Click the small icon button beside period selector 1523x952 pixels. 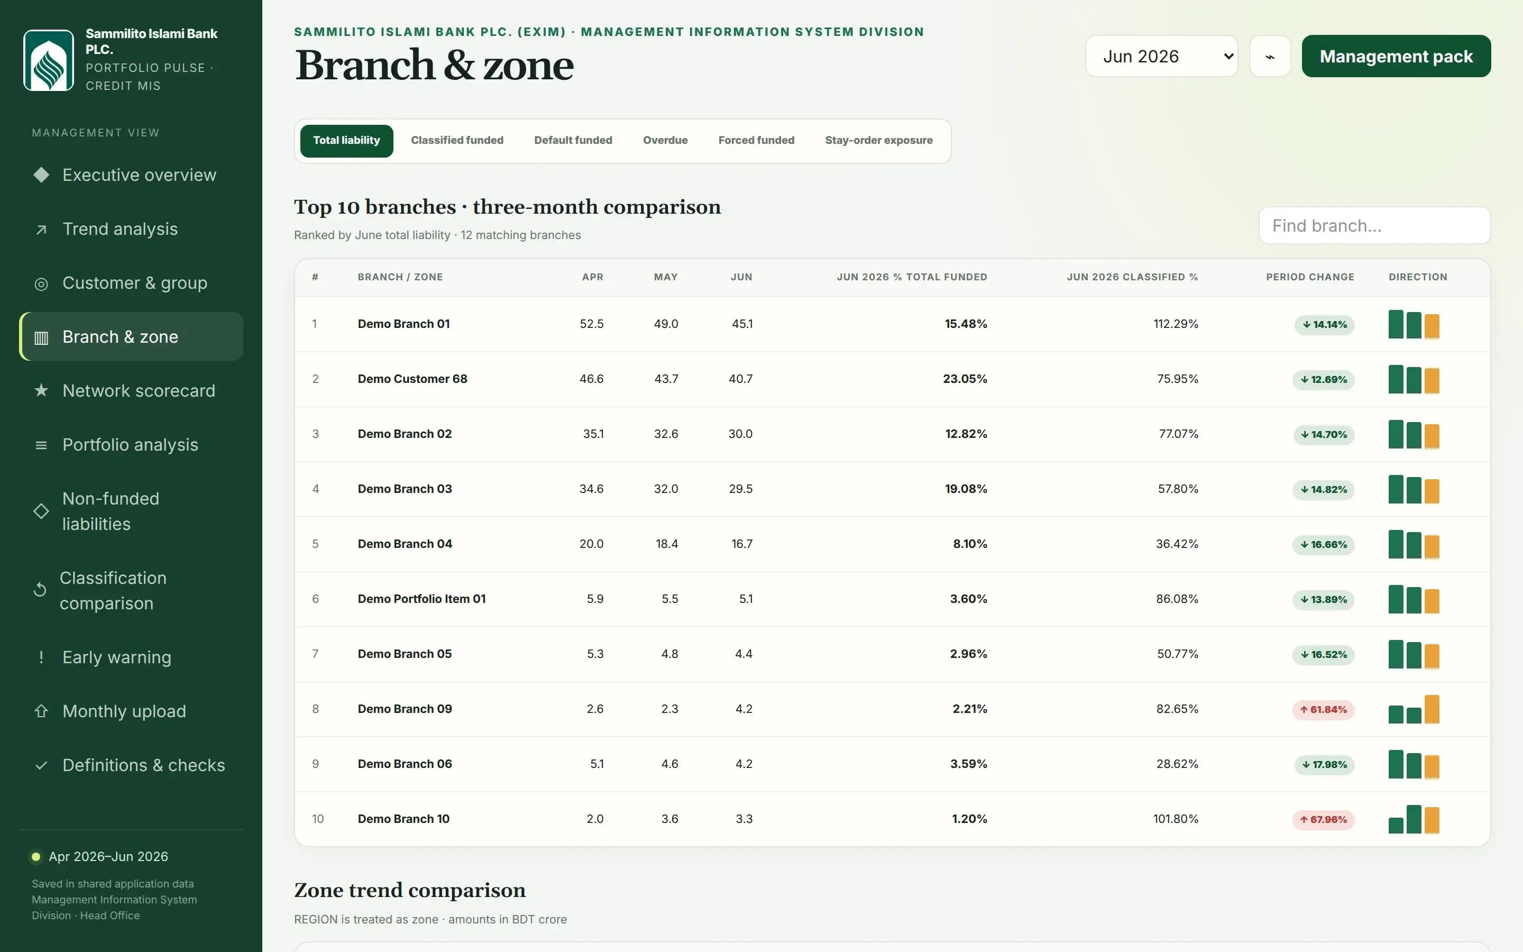(1270, 56)
